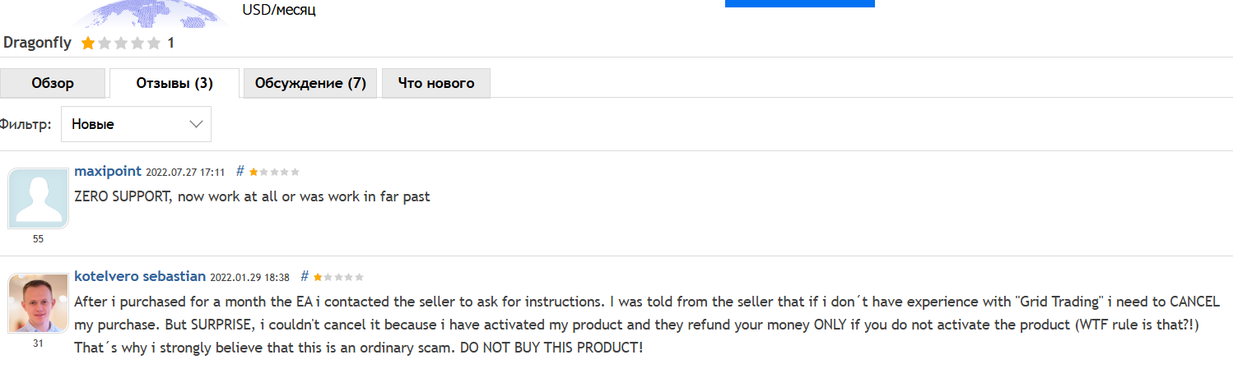Expand the Фильтр dropdown showing Новые
The image size is (1233, 378).
(x=136, y=124)
